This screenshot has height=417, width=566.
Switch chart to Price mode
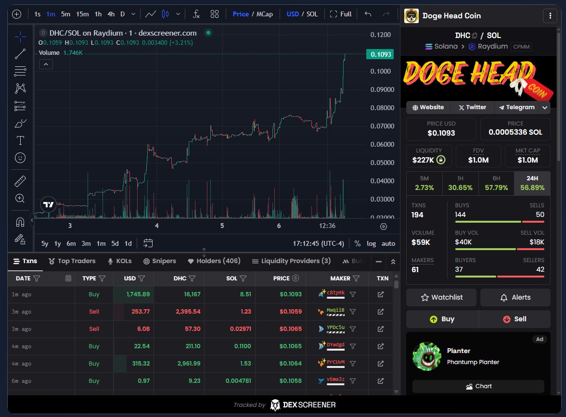241,14
